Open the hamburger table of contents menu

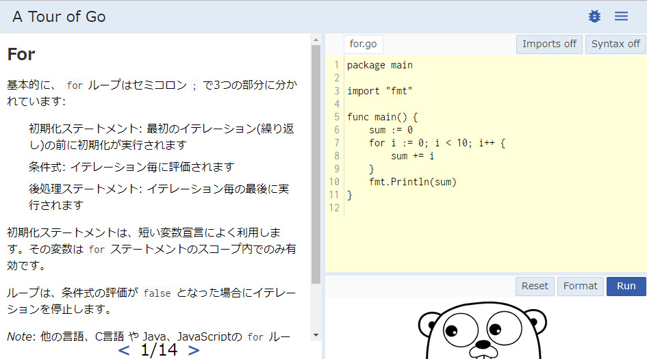click(x=621, y=16)
